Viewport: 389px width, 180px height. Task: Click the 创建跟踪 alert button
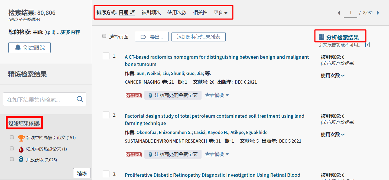coord(30,48)
